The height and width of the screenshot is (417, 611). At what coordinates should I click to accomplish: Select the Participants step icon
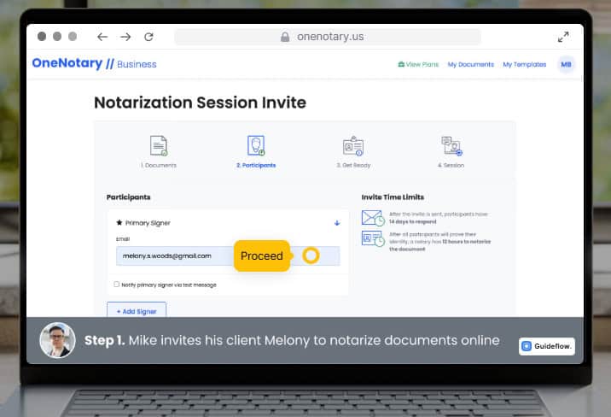click(x=256, y=146)
